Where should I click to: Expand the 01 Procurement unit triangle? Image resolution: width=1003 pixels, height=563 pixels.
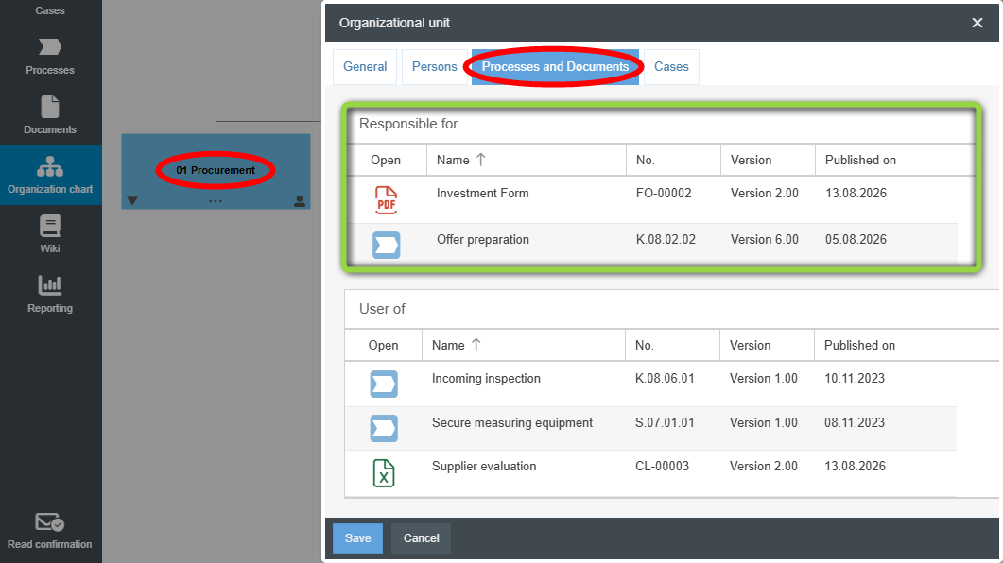pyautogui.click(x=132, y=200)
